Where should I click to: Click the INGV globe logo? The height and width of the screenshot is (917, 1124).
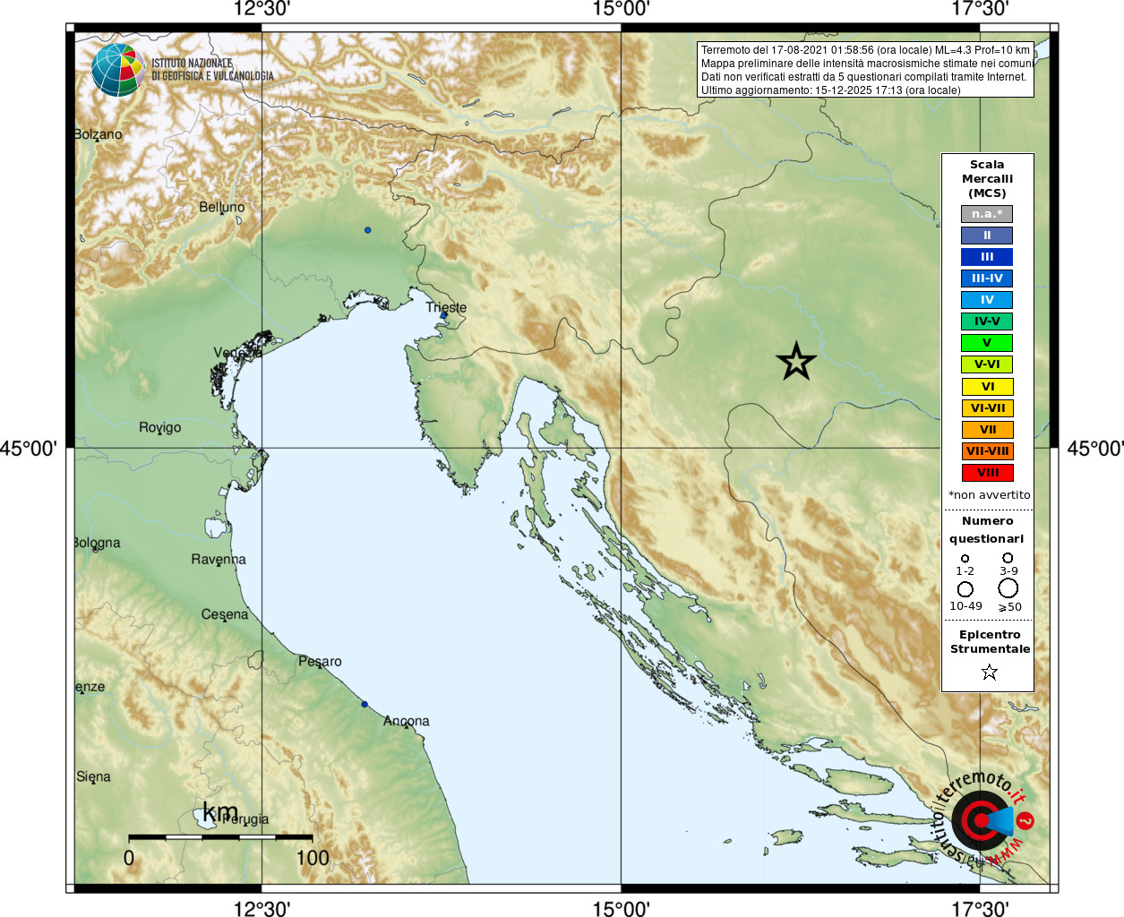[x=117, y=70]
